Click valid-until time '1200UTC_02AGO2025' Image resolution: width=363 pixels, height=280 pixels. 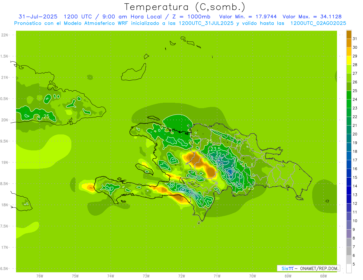[x=318, y=23]
